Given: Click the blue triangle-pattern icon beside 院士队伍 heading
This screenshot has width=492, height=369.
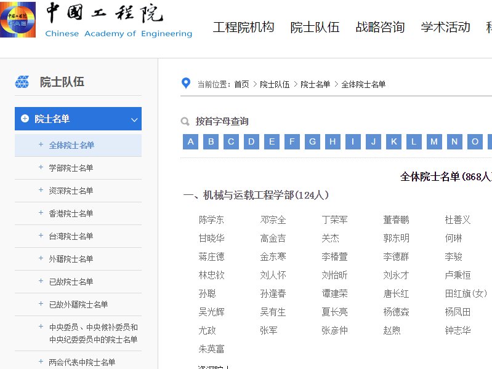Looking at the screenshot, I should pyautogui.click(x=22, y=82).
